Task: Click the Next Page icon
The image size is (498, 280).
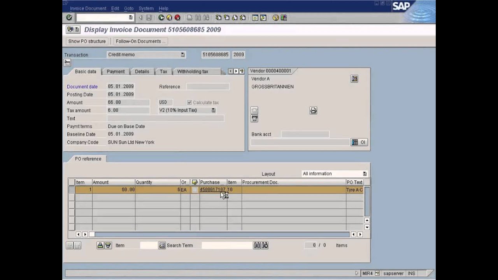Action: (235, 17)
